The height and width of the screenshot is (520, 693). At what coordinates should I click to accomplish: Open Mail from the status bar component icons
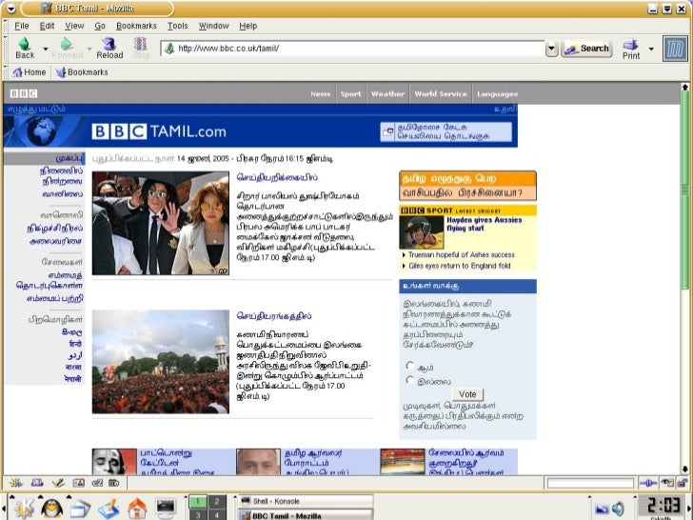pos(37,483)
